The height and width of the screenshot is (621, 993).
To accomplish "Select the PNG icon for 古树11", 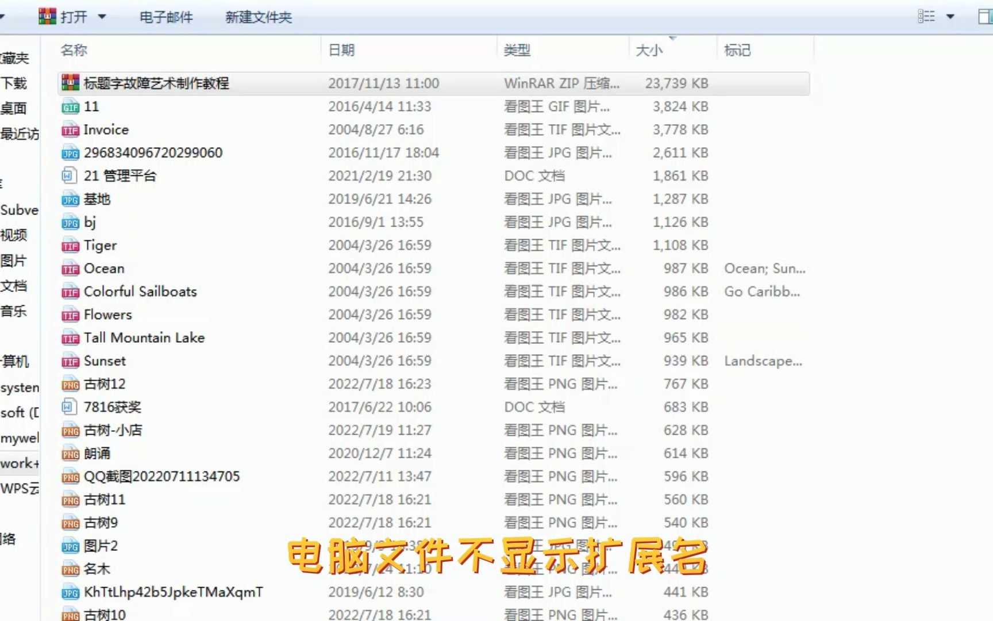I will (x=70, y=499).
